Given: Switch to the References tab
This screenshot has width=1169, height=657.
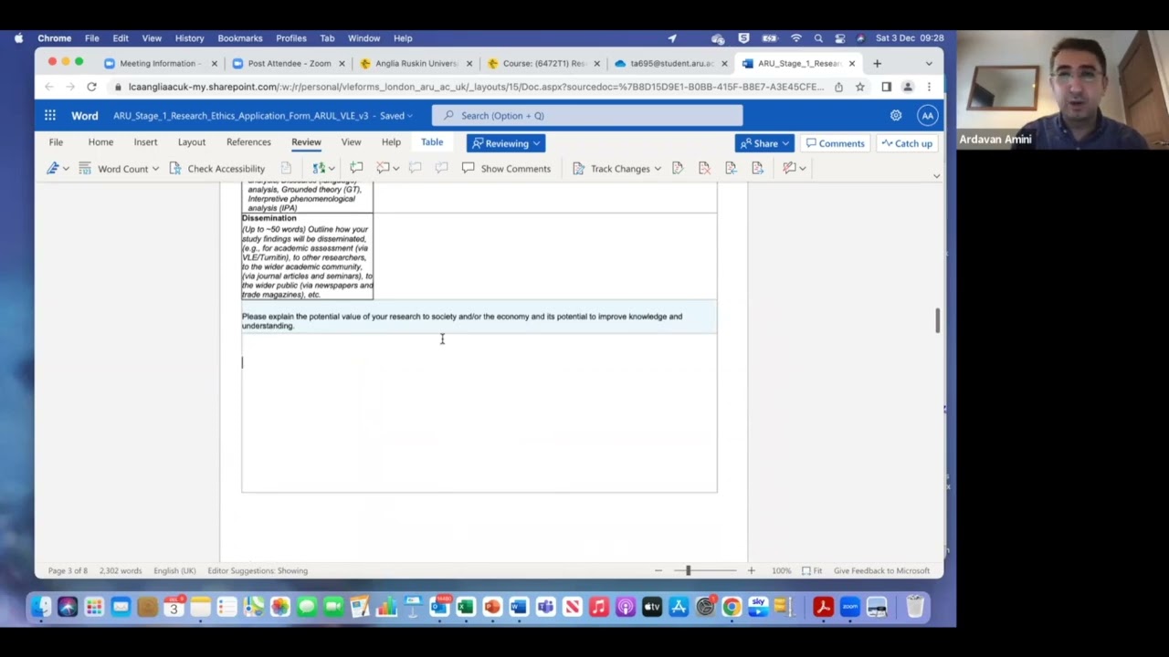Looking at the screenshot, I should [248, 142].
